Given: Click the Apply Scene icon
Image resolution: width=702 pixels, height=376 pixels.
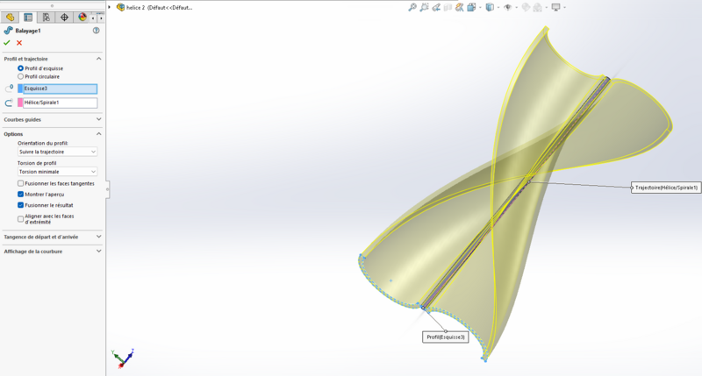Looking at the screenshot, I should pos(538,7).
